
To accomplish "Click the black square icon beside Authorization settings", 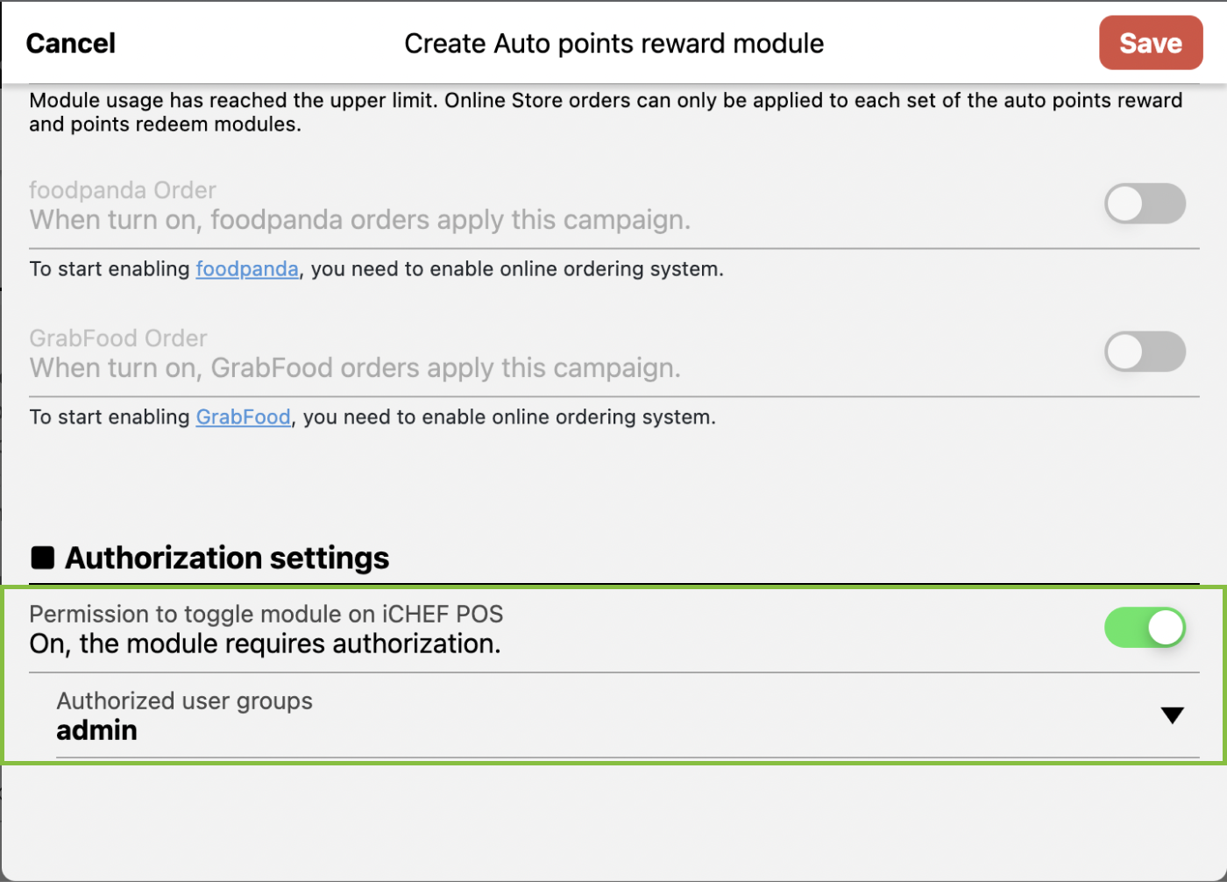I will 43,558.
